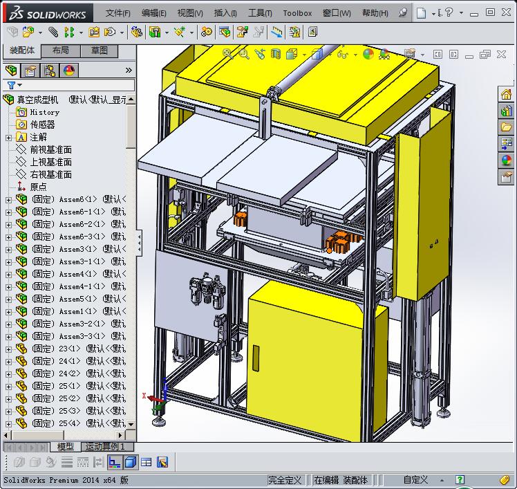Open the PropertyManager tab icon
517x489 pixels.
[x=30, y=71]
